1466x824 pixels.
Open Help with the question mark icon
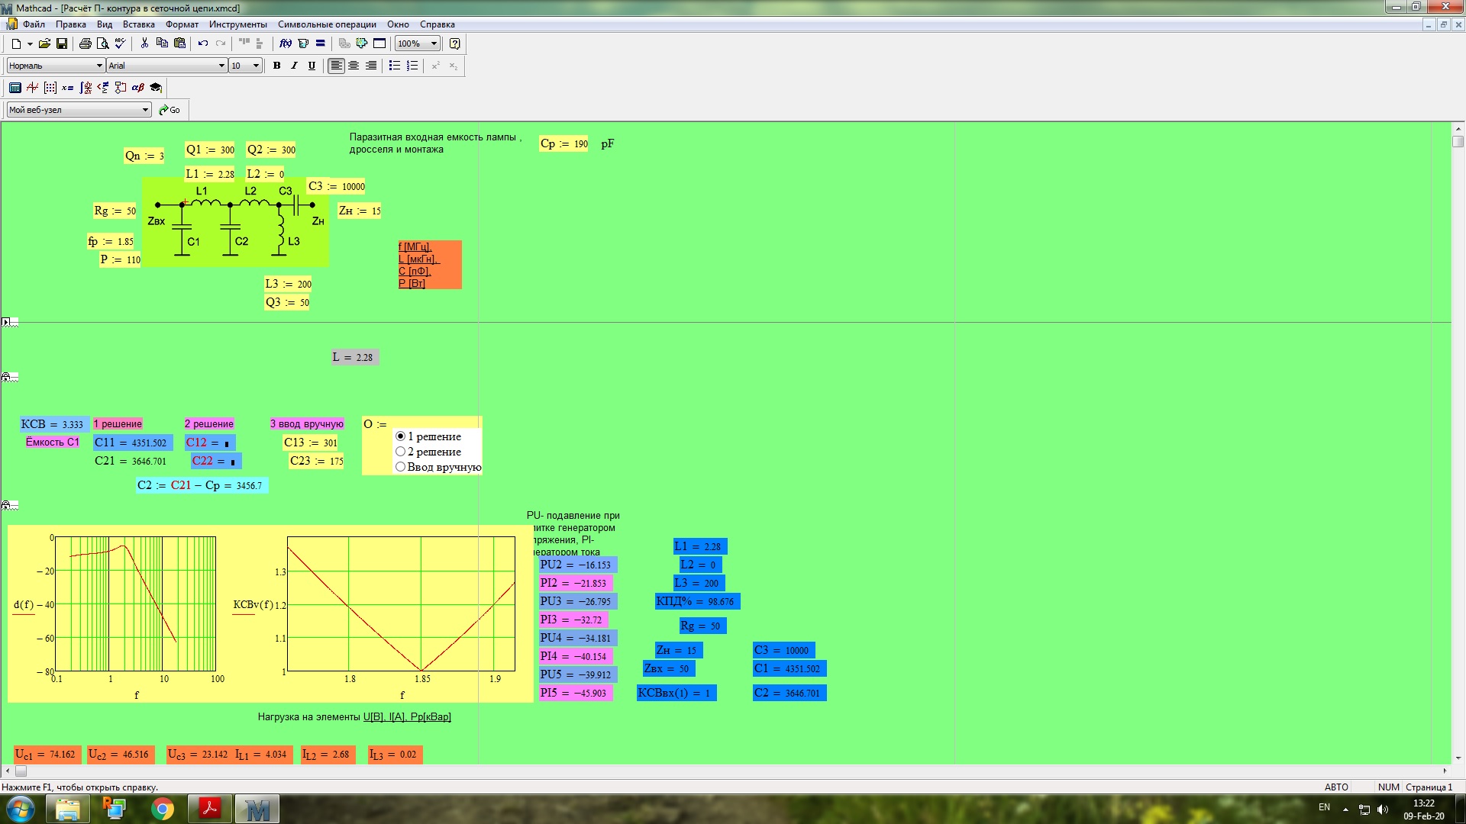click(x=455, y=43)
